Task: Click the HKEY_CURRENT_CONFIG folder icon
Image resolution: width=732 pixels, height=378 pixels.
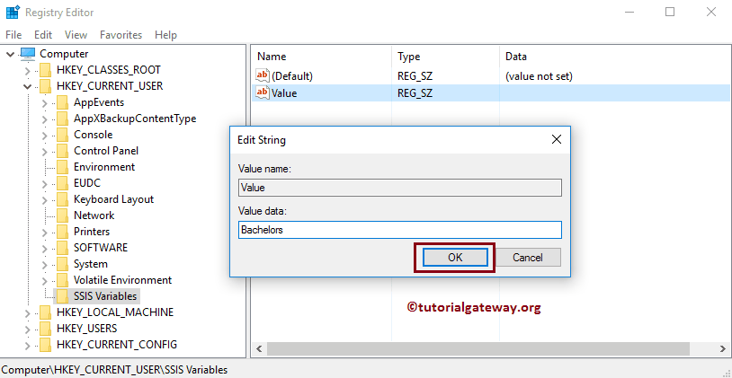Action: [x=45, y=345]
